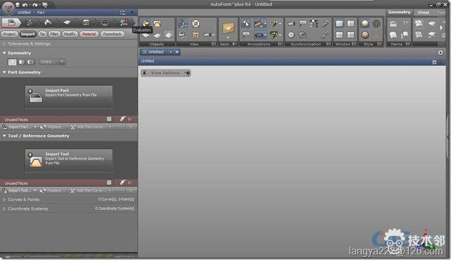
Task: Click the sphere icon in Style group
Action: tap(366, 24)
